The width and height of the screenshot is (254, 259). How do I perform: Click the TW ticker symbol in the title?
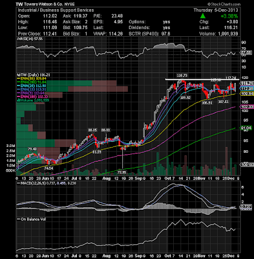pyautogui.click(x=19, y=4)
